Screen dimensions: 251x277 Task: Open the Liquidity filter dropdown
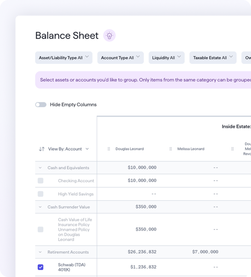[166, 58]
